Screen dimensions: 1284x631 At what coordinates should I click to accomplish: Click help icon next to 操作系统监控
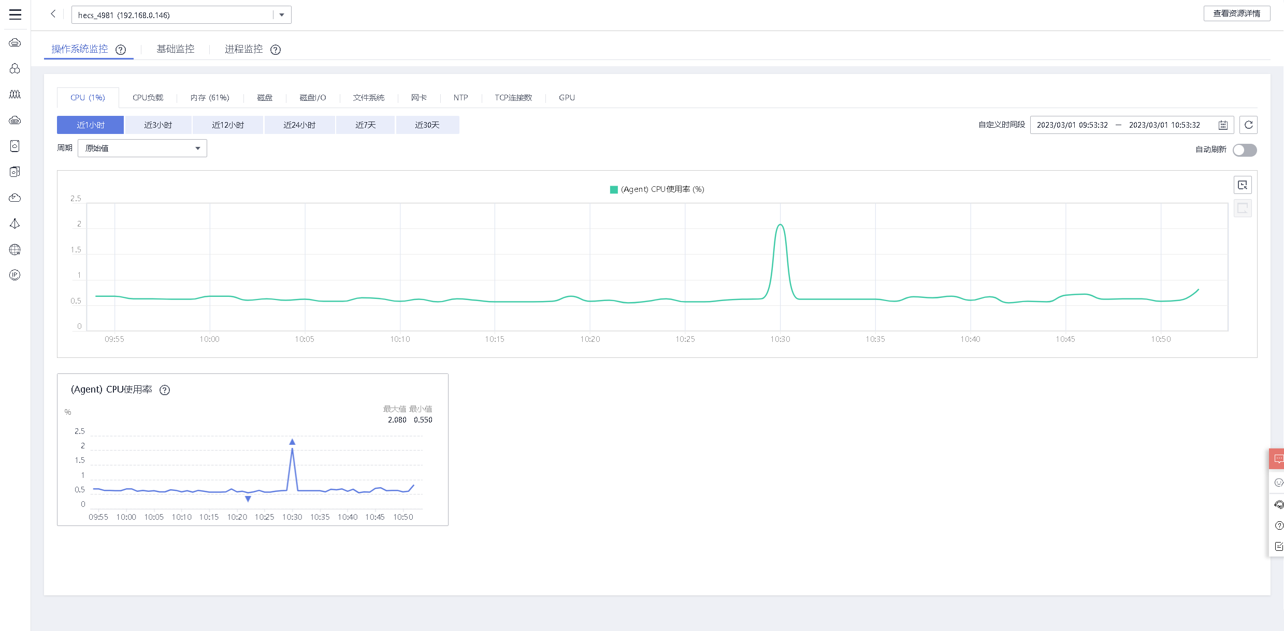coord(121,50)
